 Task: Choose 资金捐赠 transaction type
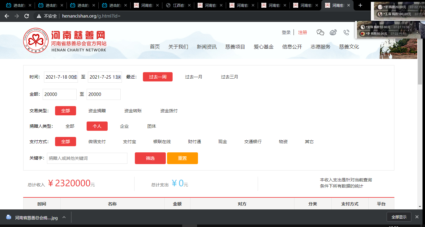[97, 111]
